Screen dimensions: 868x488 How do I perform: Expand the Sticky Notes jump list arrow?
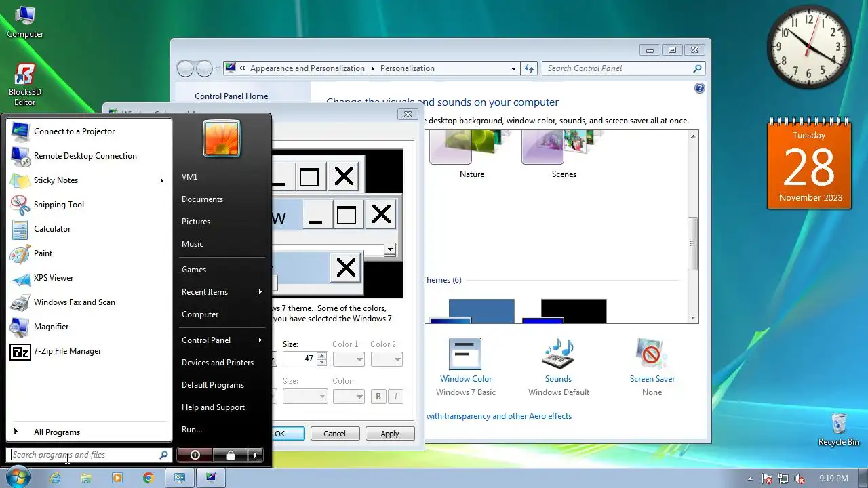click(x=162, y=180)
